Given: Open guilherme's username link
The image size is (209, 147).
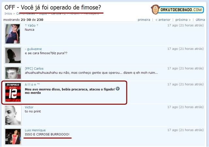Looking at the screenshot, I should 33,49.
